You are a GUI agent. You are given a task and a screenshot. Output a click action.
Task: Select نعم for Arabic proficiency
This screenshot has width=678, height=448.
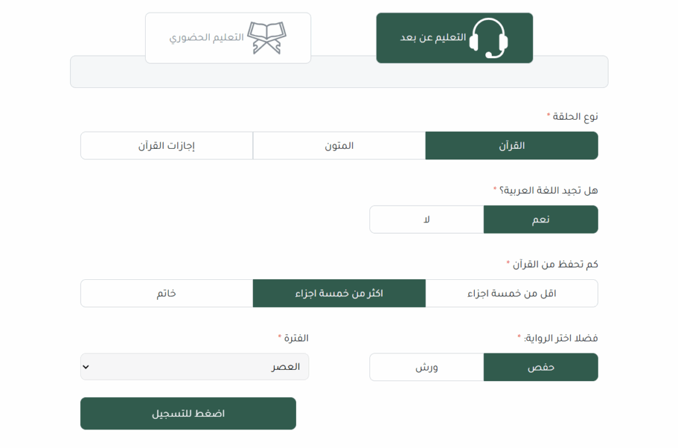540,220
